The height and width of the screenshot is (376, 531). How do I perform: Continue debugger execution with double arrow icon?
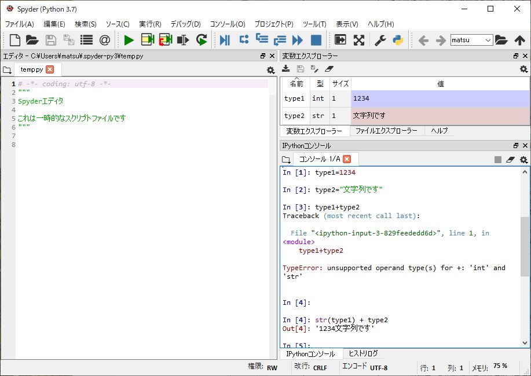pos(297,40)
